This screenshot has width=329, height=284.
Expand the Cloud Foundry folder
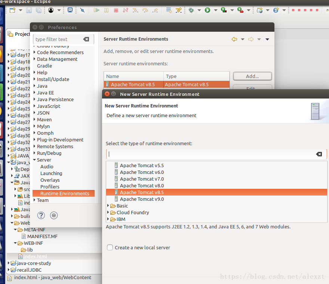pos(108,212)
